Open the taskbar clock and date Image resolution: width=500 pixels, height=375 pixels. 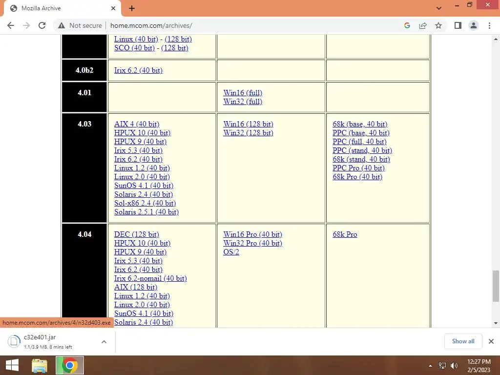(479, 366)
